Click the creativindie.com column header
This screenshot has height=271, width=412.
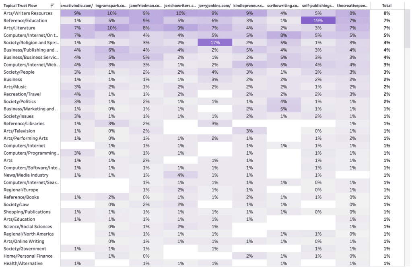click(x=77, y=6)
